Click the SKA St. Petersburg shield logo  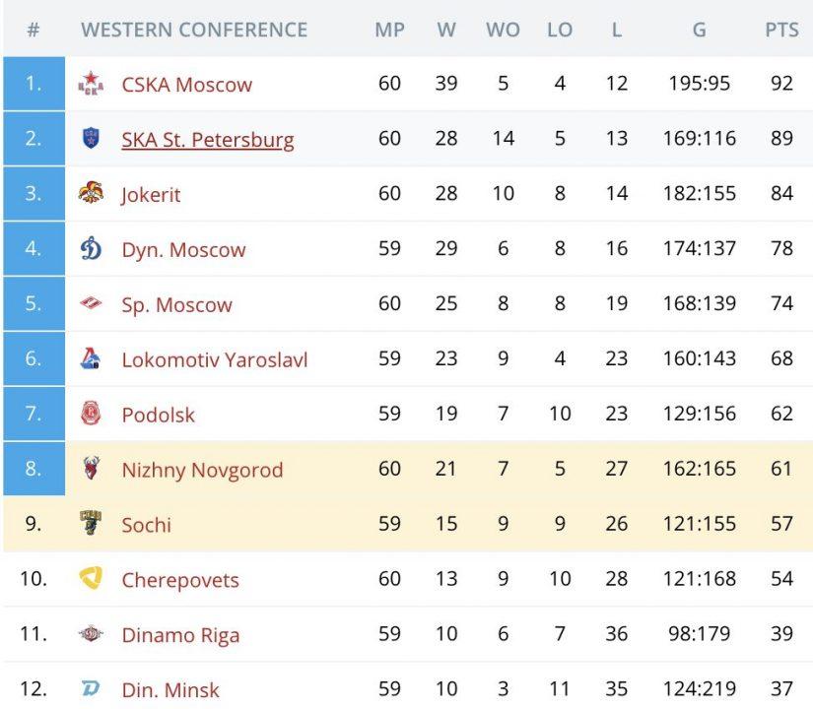pos(91,139)
